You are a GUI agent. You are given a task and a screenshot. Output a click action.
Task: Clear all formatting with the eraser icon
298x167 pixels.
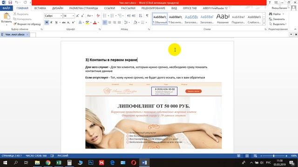[x=98, y=16]
